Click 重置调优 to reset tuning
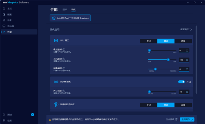The height and width of the screenshot is (124, 205). pos(186,29)
